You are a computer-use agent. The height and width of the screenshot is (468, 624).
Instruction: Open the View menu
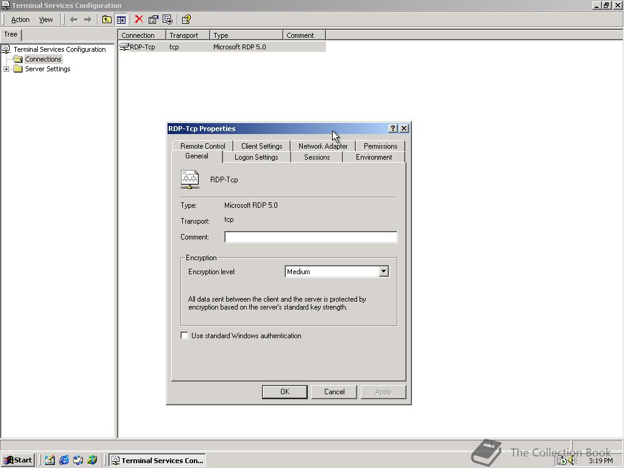pyautogui.click(x=46, y=19)
